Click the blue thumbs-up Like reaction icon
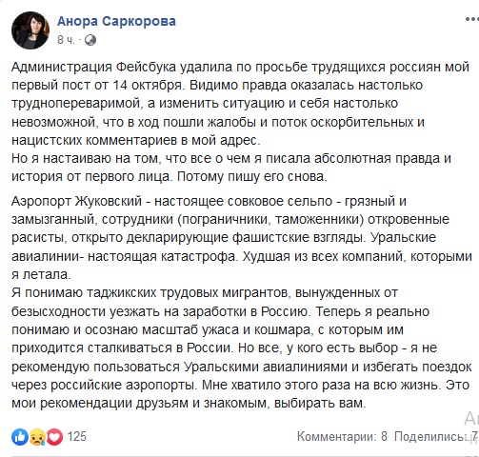 pos(20,437)
